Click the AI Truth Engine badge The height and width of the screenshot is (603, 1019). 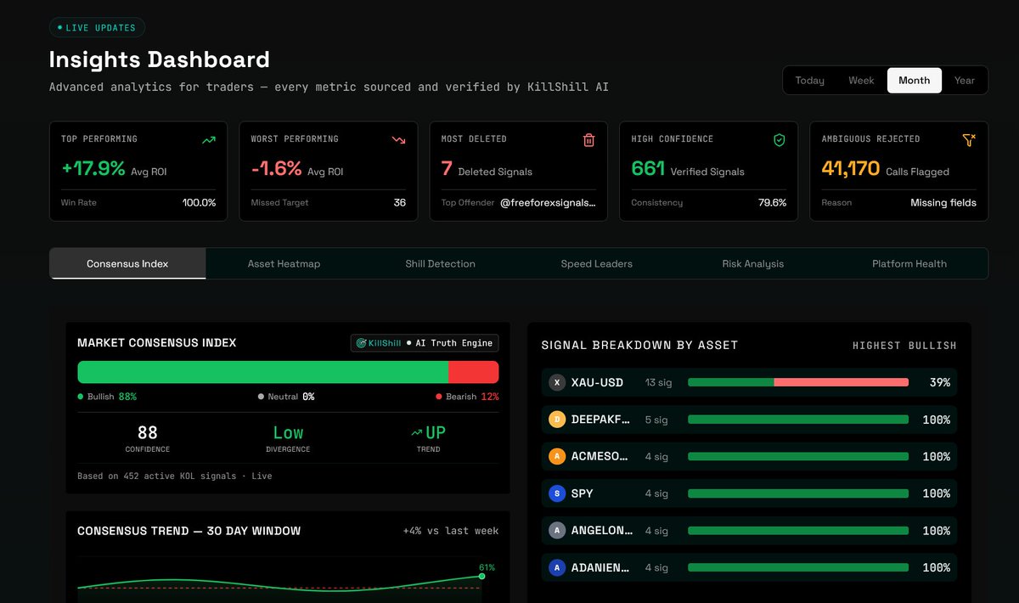[x=425, y=343]
